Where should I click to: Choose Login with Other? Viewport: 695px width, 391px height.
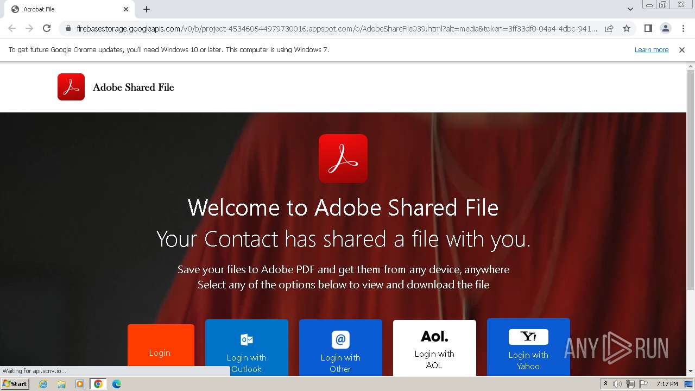[340, 348]
